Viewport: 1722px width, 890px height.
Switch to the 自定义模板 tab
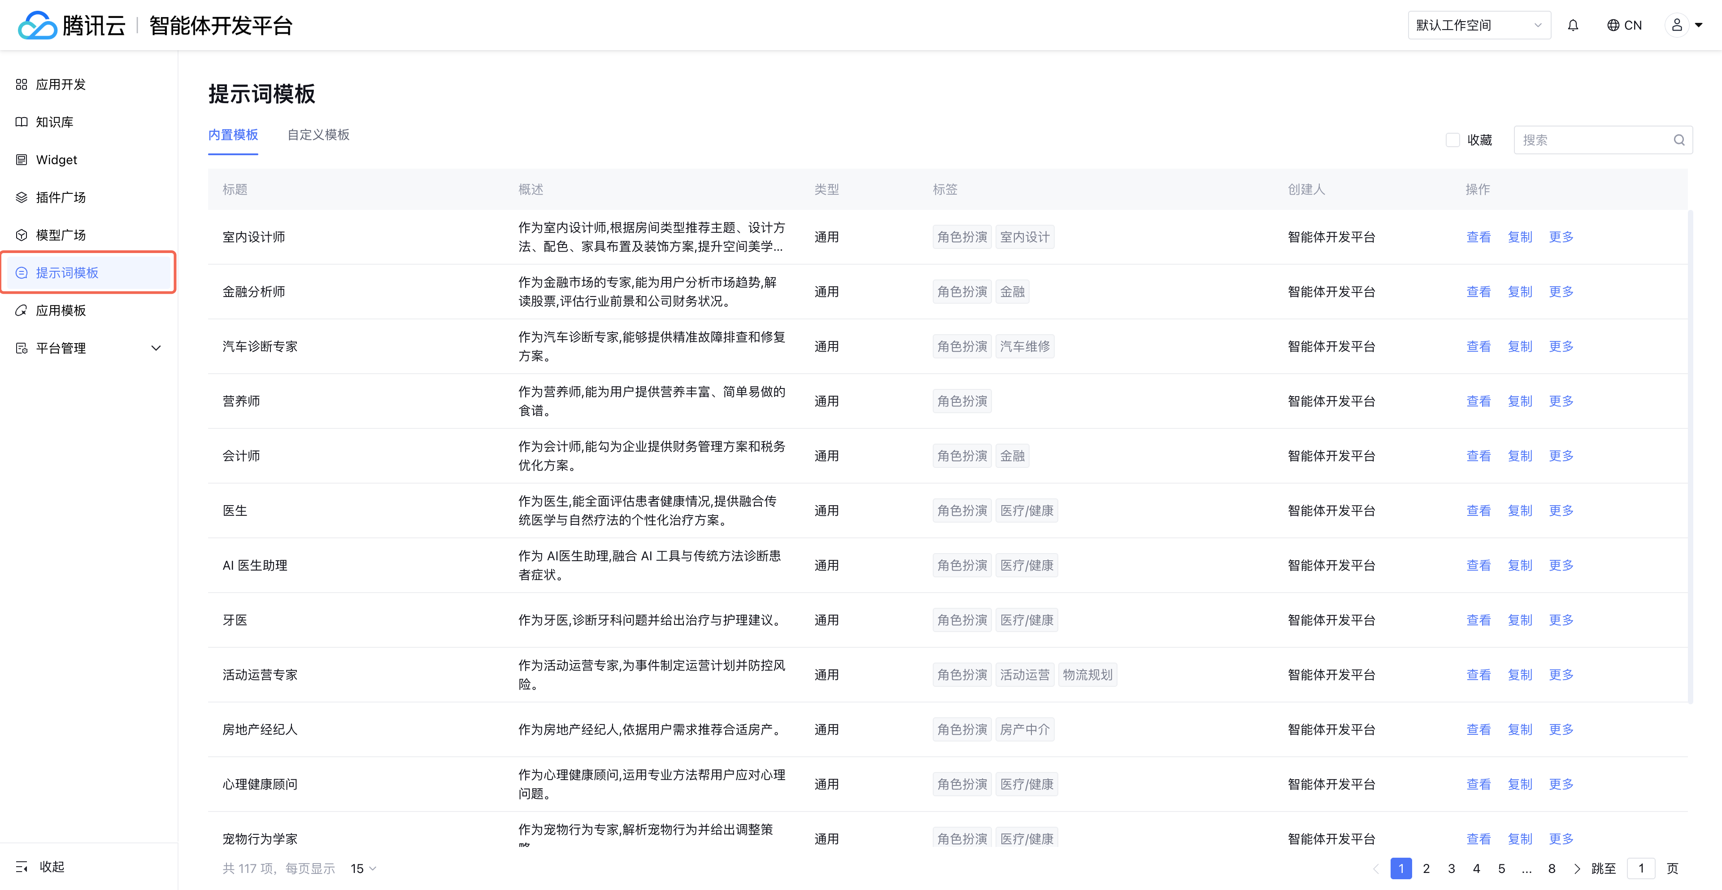point(318,135)
